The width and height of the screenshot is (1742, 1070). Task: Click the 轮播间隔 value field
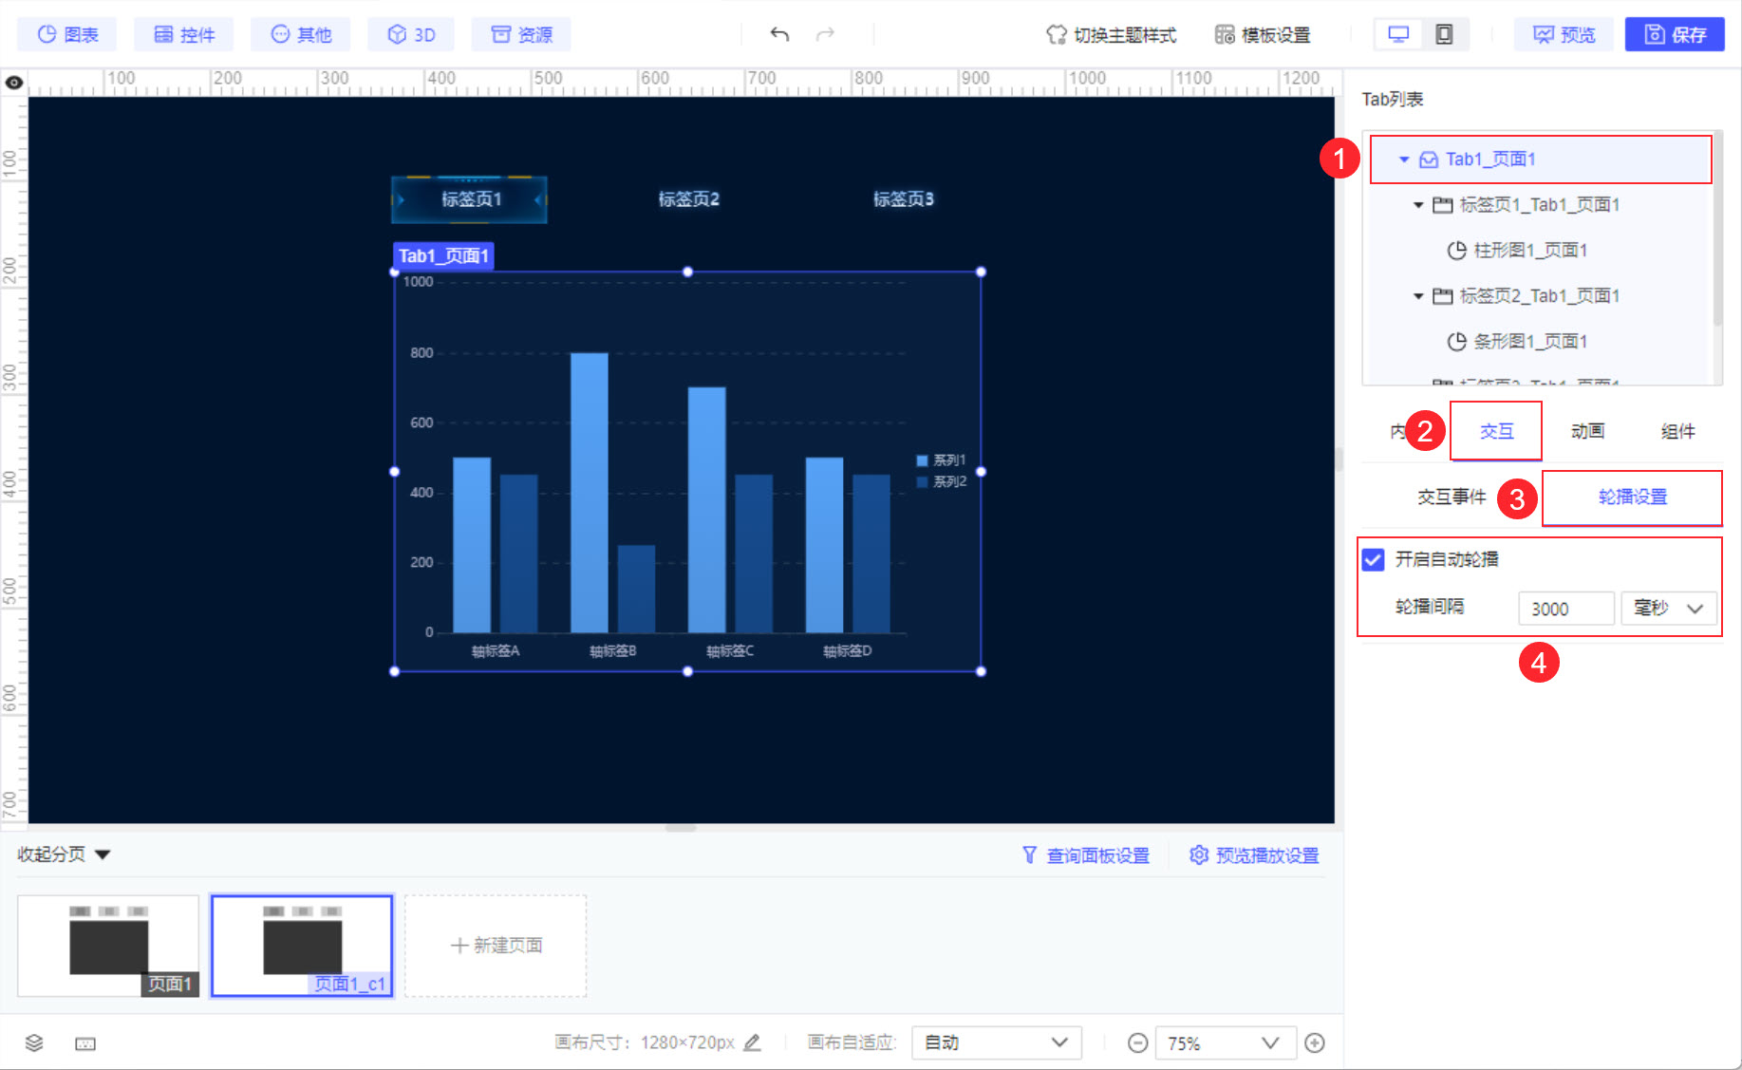click(1565, 609)
